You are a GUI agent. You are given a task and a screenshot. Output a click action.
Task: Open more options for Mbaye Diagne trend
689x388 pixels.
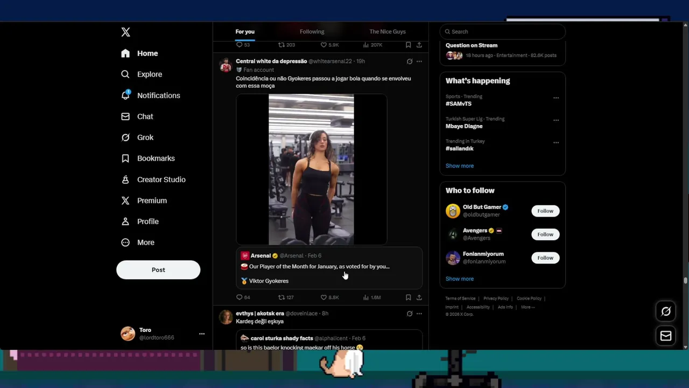556,120
